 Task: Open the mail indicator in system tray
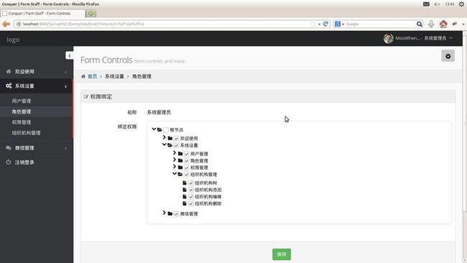coord(426,4)
